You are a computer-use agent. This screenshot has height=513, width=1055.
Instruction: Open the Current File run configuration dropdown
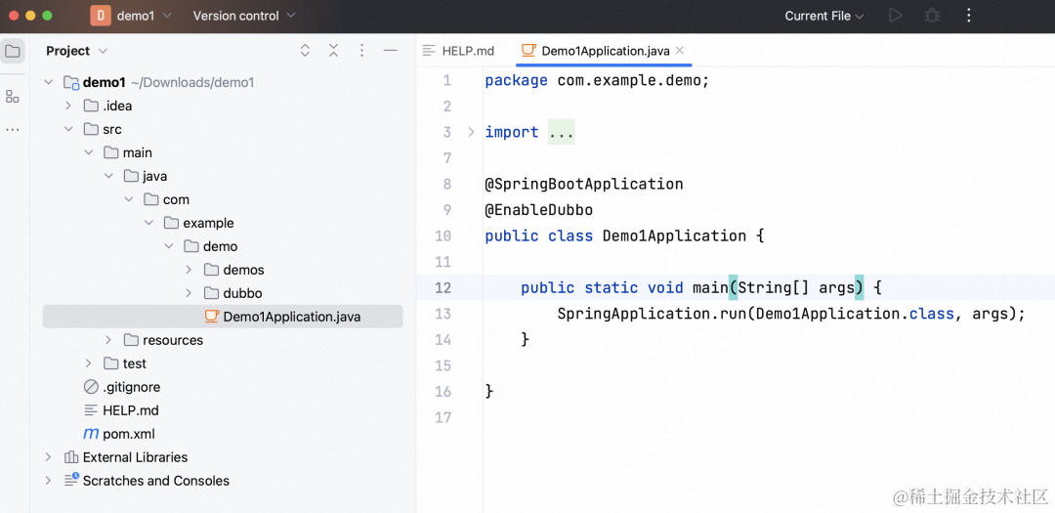(824, 16)
